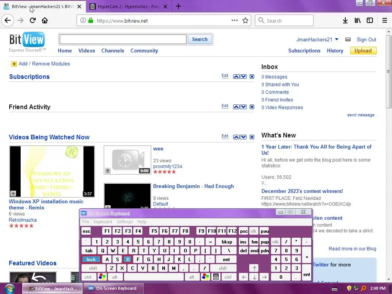Toggle the lock key on On-Screen Keyboard

pos(91,260)
